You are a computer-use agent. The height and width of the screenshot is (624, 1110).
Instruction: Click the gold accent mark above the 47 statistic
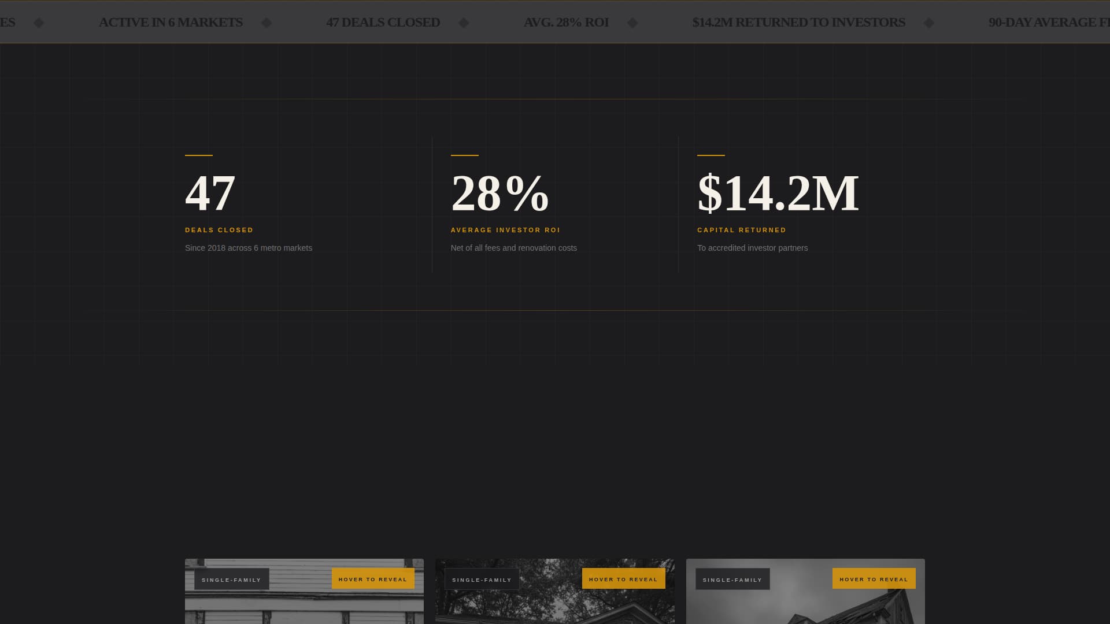tap(198, 155)
